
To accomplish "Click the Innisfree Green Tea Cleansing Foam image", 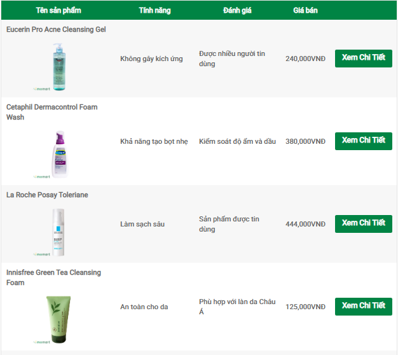I will (x=58, y=313).
